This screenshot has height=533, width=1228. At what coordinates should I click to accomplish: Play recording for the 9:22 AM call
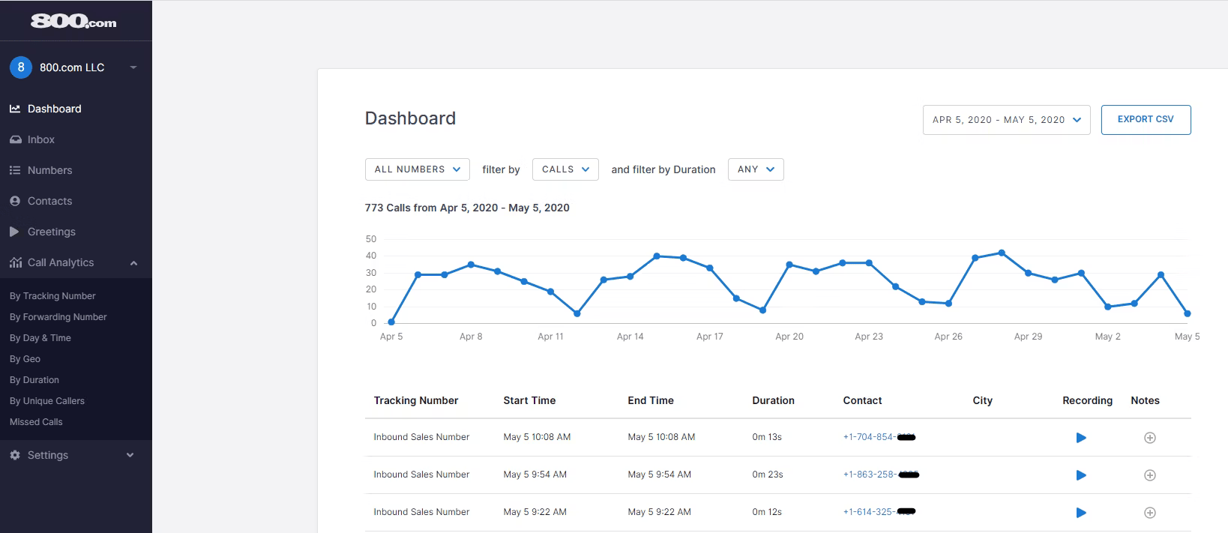1080,513
